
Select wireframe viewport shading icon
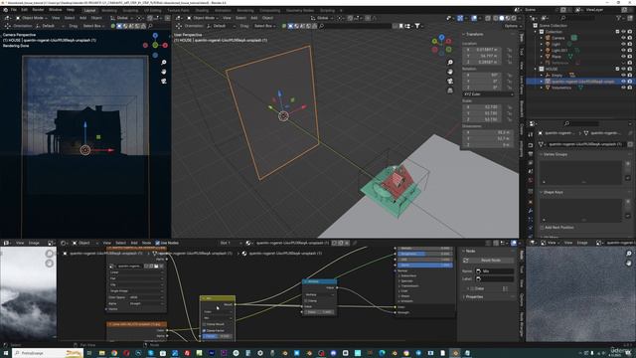[496, 18]
